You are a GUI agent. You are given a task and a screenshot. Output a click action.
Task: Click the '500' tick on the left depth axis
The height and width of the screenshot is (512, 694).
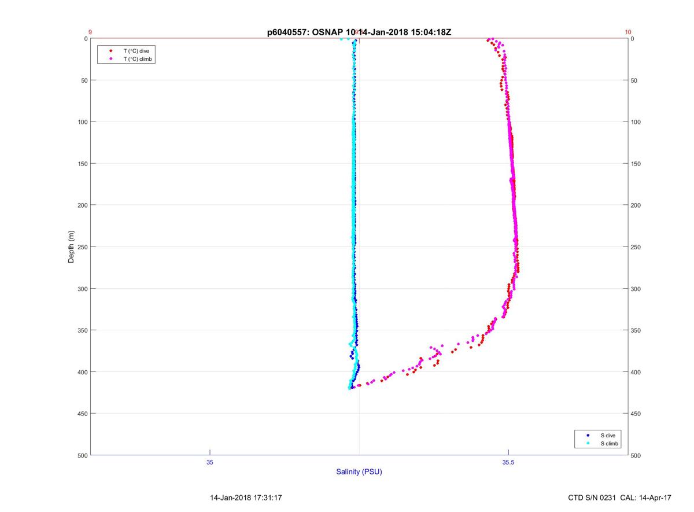click(x=82, y=455)
